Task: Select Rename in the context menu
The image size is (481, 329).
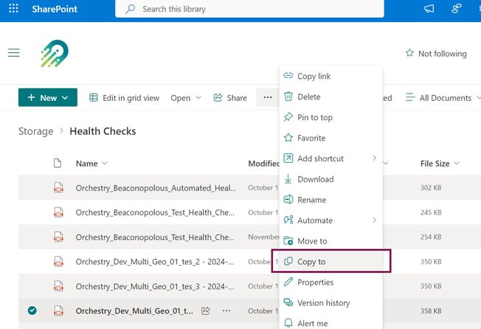Action: point(311,199)
